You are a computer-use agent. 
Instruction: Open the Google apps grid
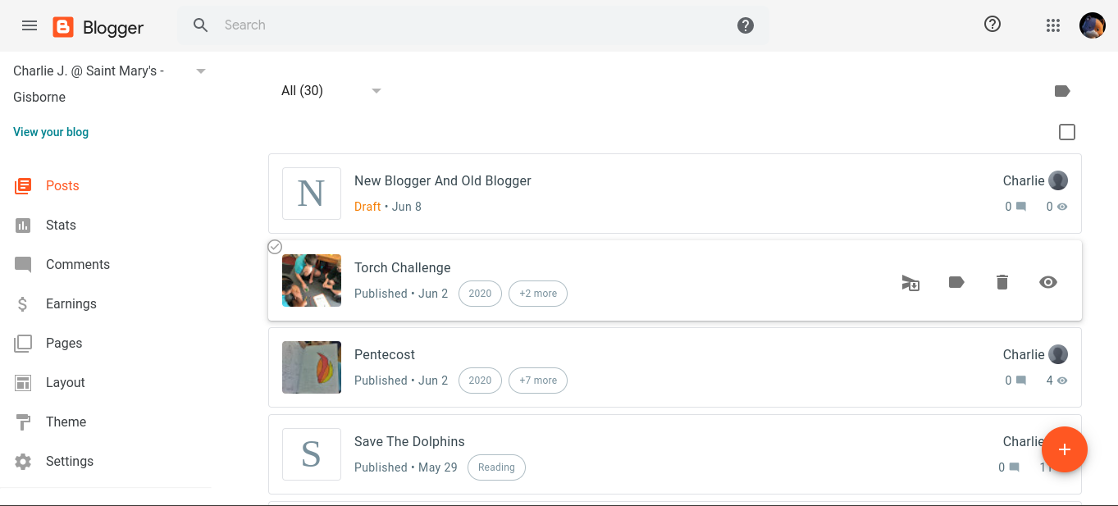click(1053, 25)
